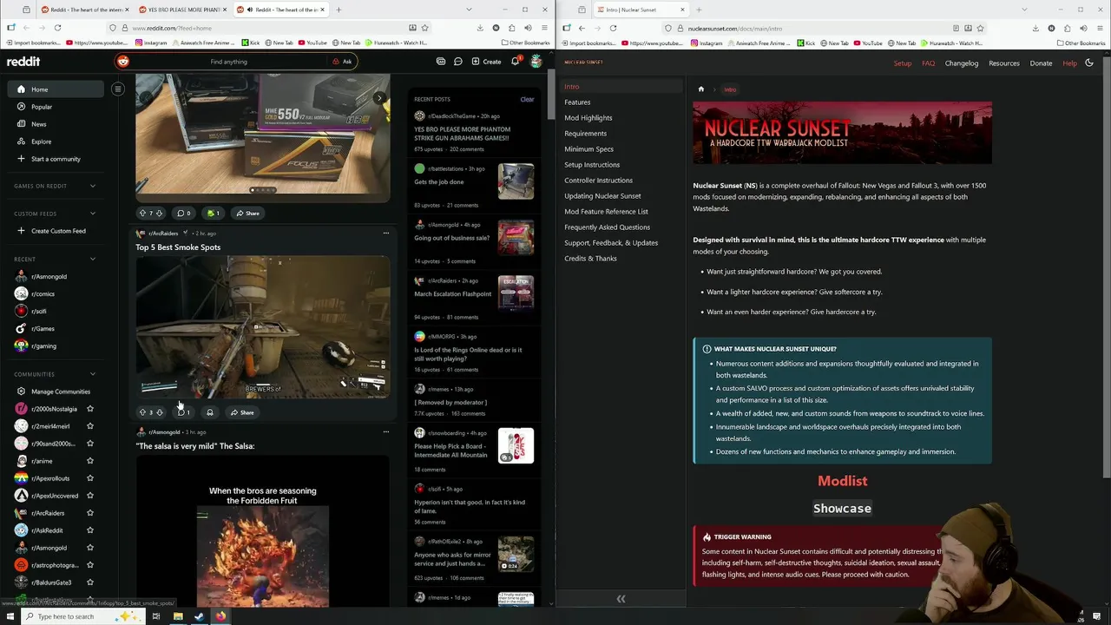Image resolution: width=1111 pixels, height=625 pixels.
Task: Open File Explorer from taskbar
Action: click(178, 616)
